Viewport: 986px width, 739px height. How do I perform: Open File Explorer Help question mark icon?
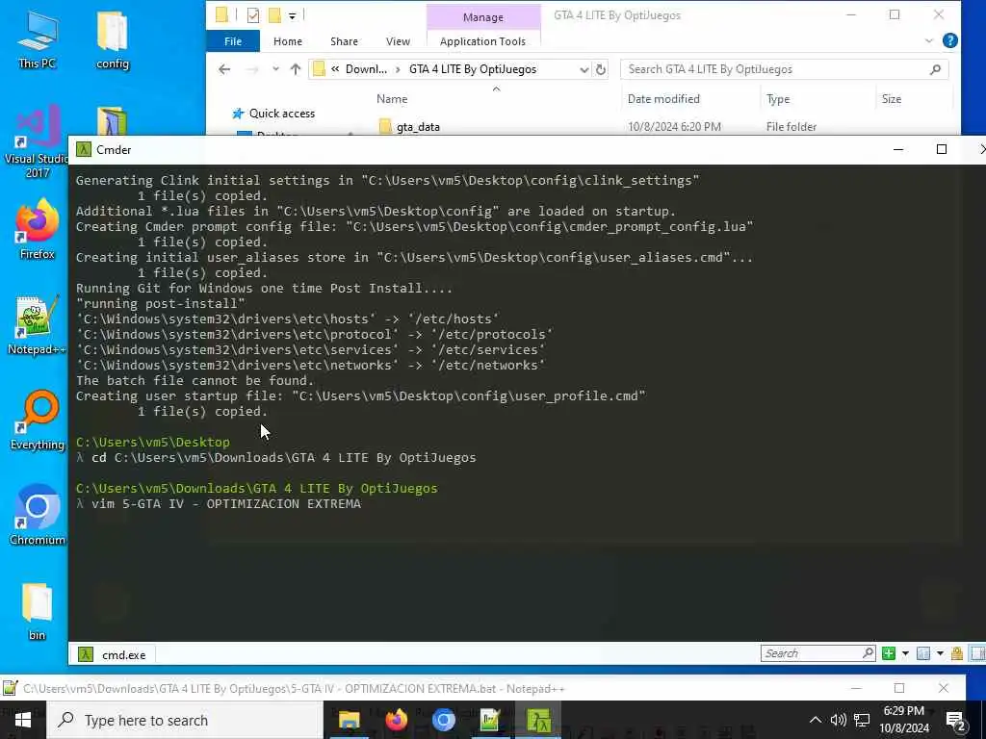950,40
